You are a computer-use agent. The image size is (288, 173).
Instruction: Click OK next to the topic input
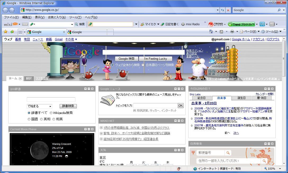[181, 105]
